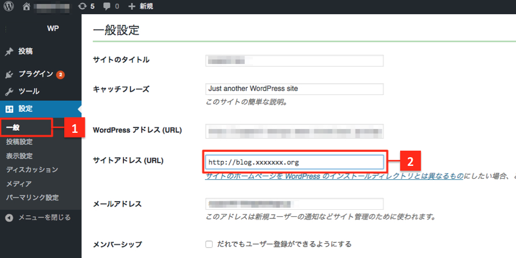Image resolution: width=516 pixels, height=258 pixels.
Task: Click the 新規 label in admin bar
Action: [146, 7]
